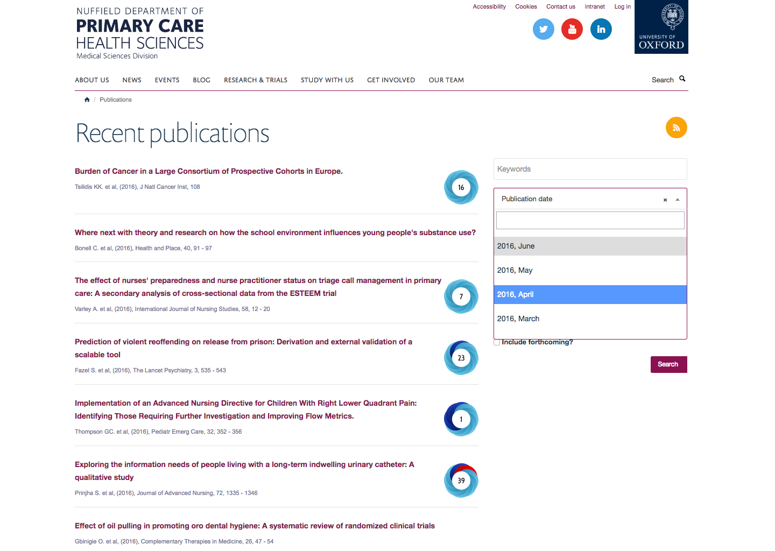Choose 2016, March in dropdown list

[590, 319]
